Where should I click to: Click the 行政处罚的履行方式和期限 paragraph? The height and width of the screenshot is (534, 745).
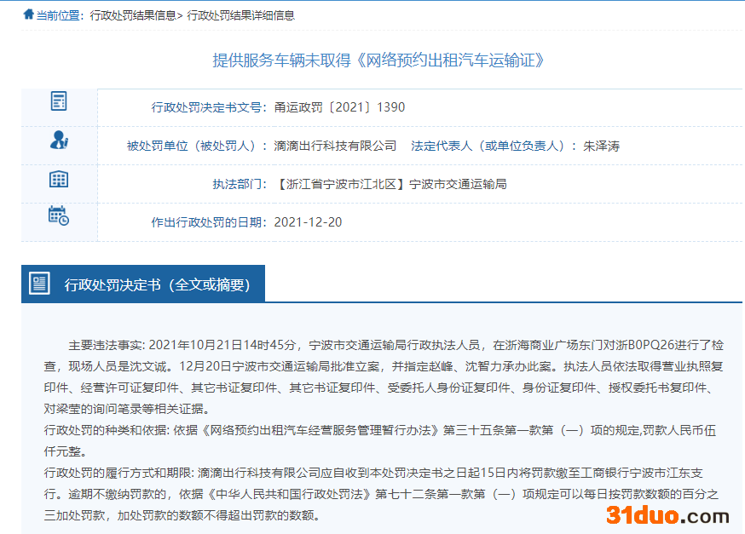[384, 494]
